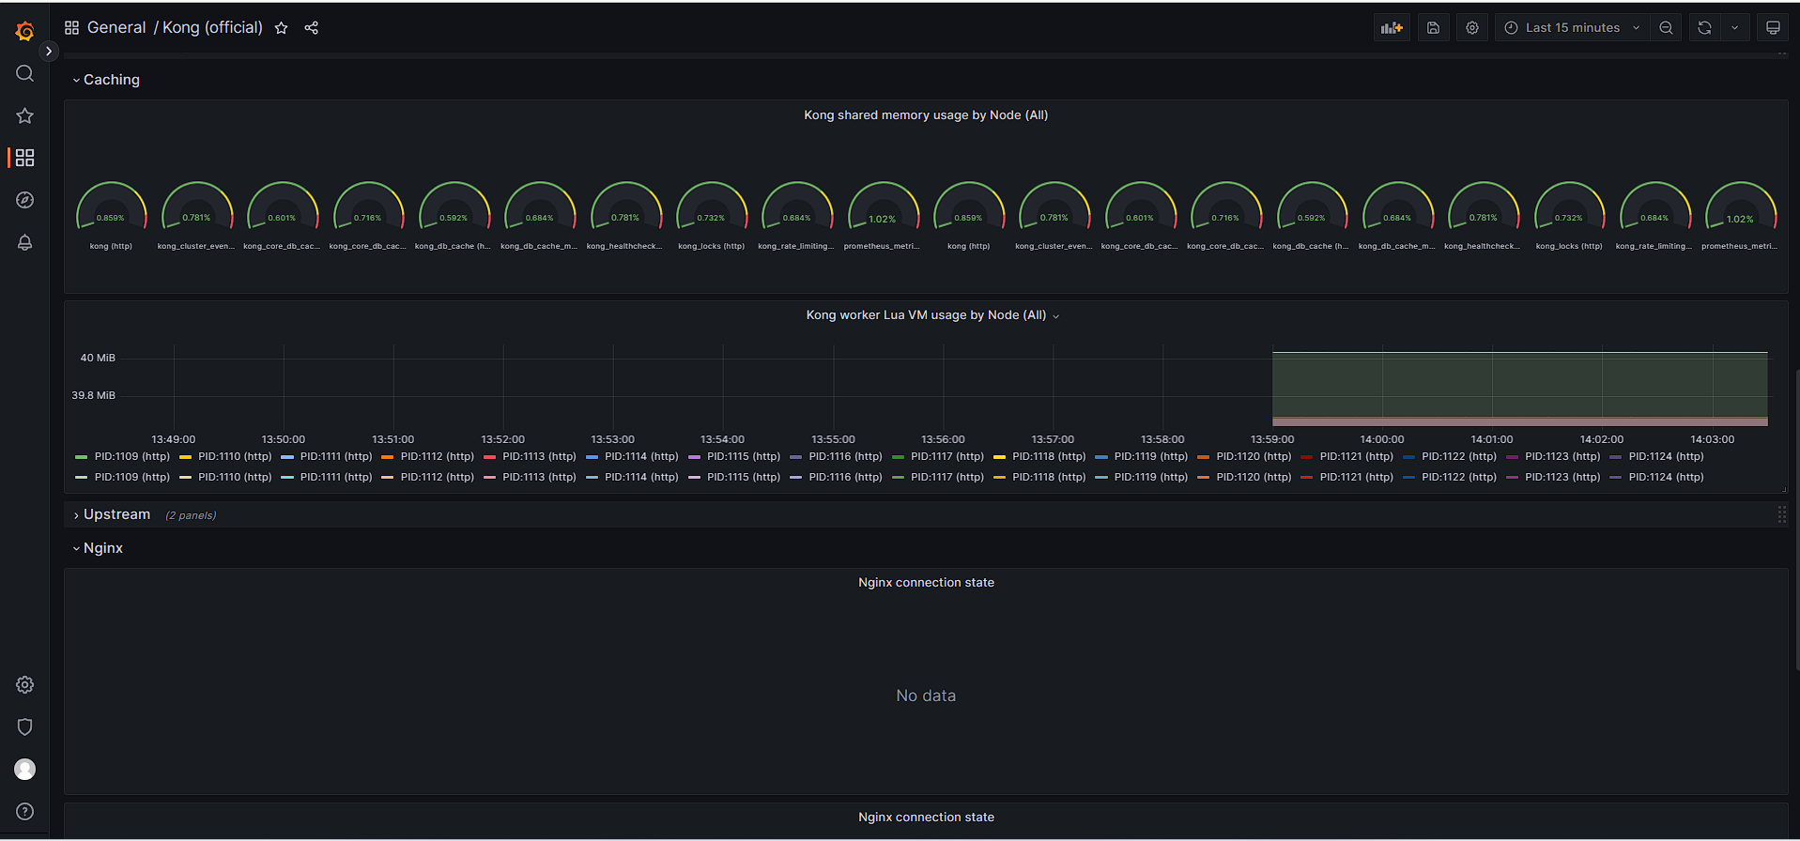
Task: Click the 13:49:00 time axis label
Action: (174, 439)
